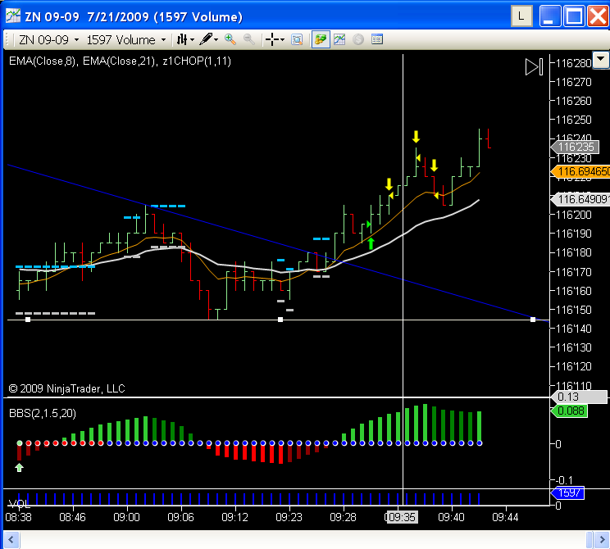Click the greyed strategies dollar icon
The image size is (610, 549).
358,39
